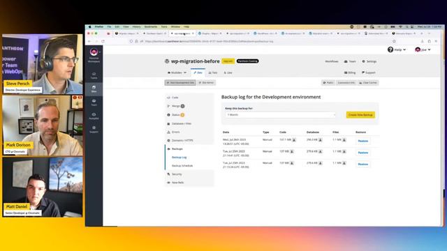Open the Firefox File menu

[x=109, y=26]
